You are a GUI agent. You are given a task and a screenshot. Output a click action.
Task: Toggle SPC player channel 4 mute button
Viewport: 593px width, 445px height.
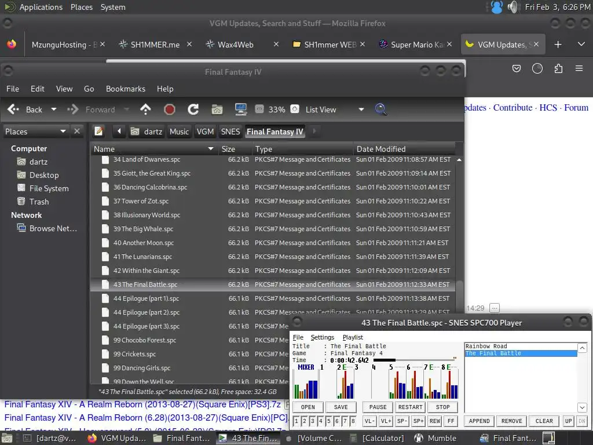click(320, 421)
